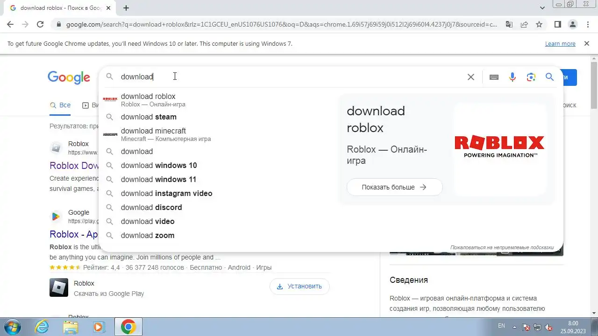Screen dimensions: 598x336
Task: Open the new tab plus button
Action: click(126, 8)
